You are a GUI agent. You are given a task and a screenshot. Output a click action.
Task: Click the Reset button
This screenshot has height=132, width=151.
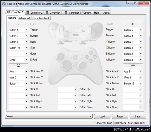click(x=120, y=117)
